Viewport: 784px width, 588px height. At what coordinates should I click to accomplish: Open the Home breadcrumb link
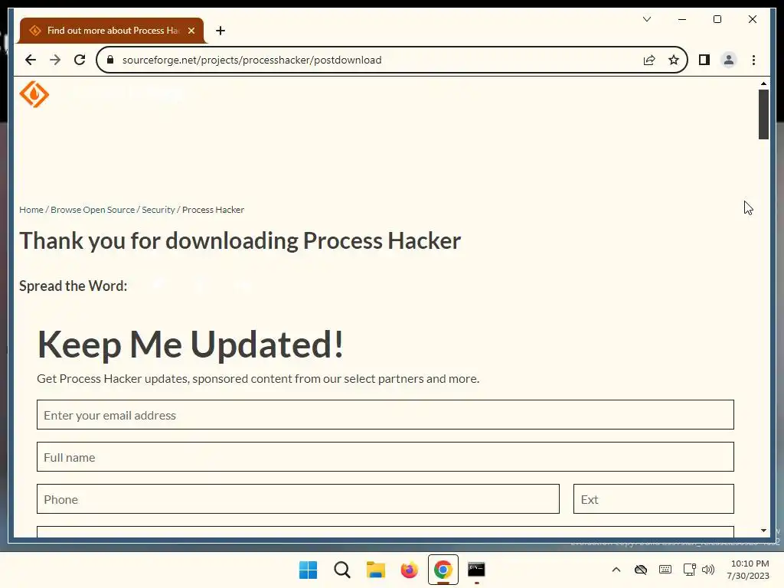[x=31, y=210]
